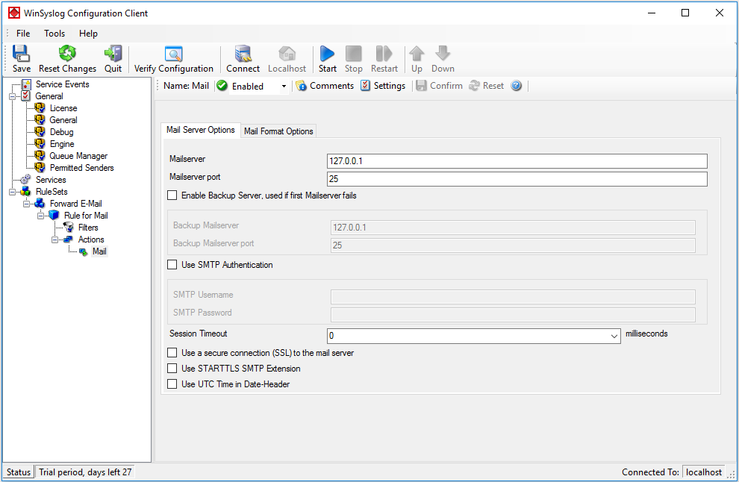The height and width of the screenshot is (482, 739).
Task: Select the Mail action tree item
Action: click(x=99, y=251)
